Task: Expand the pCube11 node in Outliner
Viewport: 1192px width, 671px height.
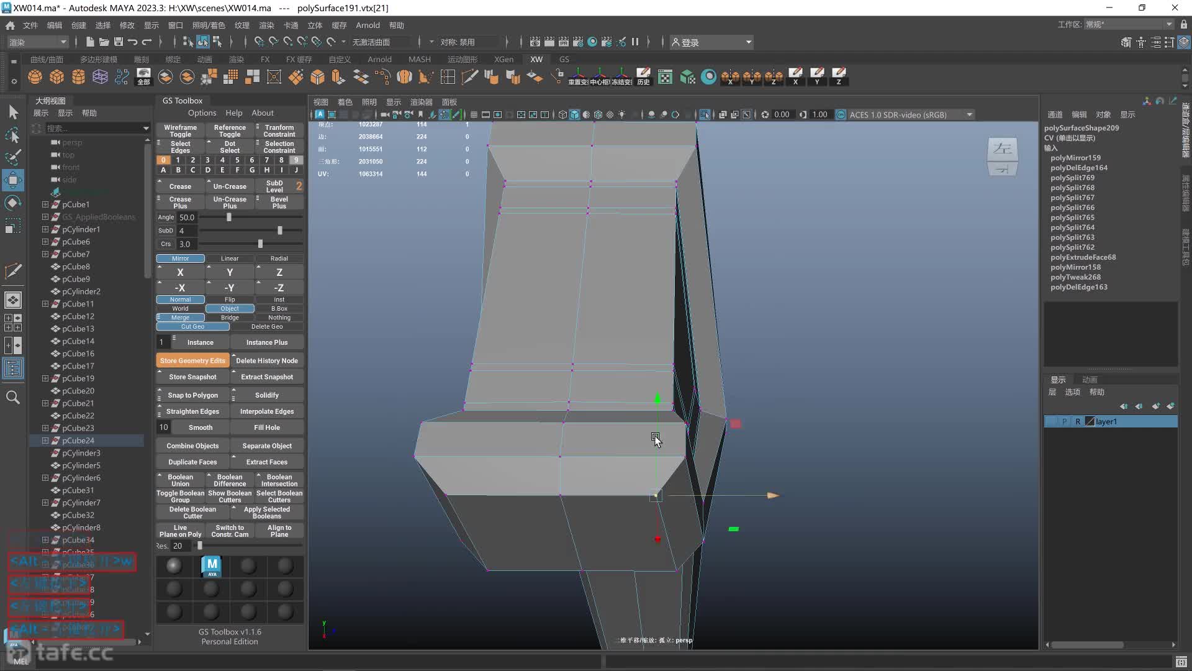Action: point(45,304)
